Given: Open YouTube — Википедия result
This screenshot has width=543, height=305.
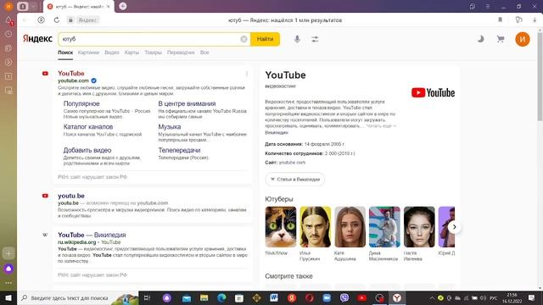Looking at the screenshot, I should (92, 235).
